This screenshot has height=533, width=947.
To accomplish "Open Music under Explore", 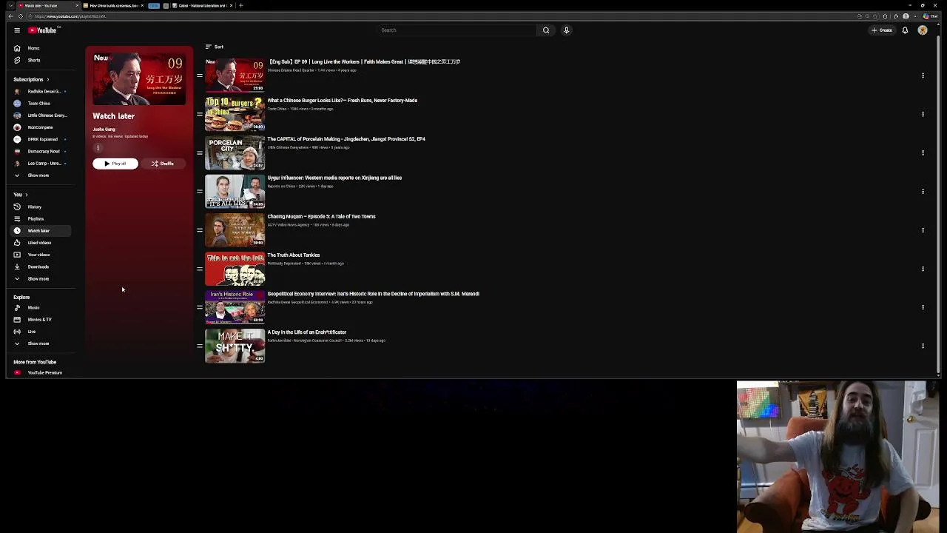I will (41, 307).
